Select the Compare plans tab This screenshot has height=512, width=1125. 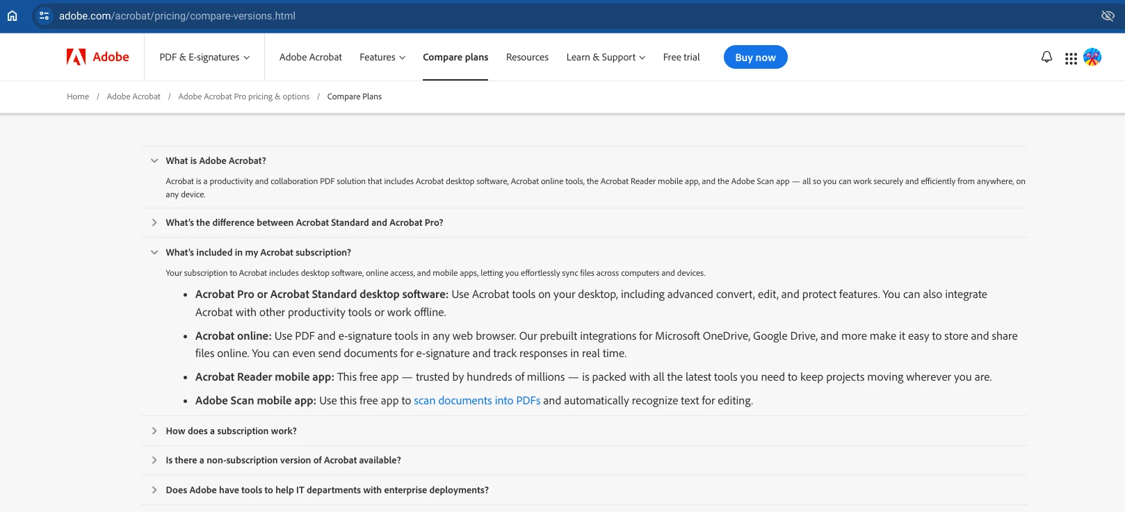455,57
